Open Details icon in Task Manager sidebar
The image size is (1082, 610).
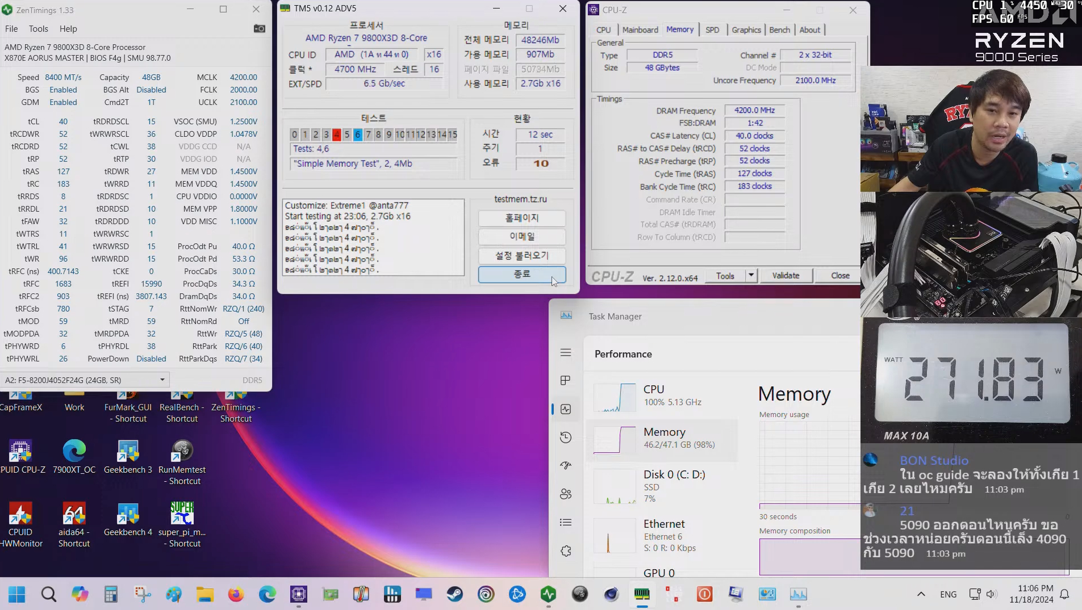pyautogui.click(x=566, y=522)
